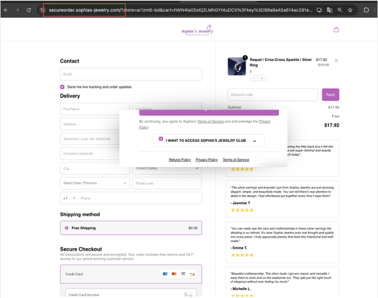Image resolution: width=378 pixels, height=298 pixels.
Task: Reload the page with the refresh icon
Action: click(28, 10)
